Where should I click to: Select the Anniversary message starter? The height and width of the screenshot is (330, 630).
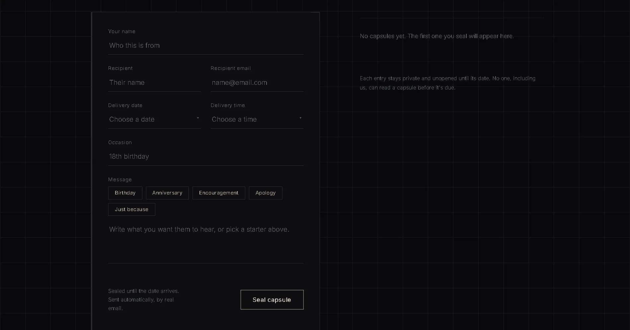pos(167,193)
